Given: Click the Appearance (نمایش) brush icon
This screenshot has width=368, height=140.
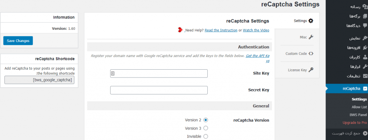Looking at the screenshot, I should [365, 38].
